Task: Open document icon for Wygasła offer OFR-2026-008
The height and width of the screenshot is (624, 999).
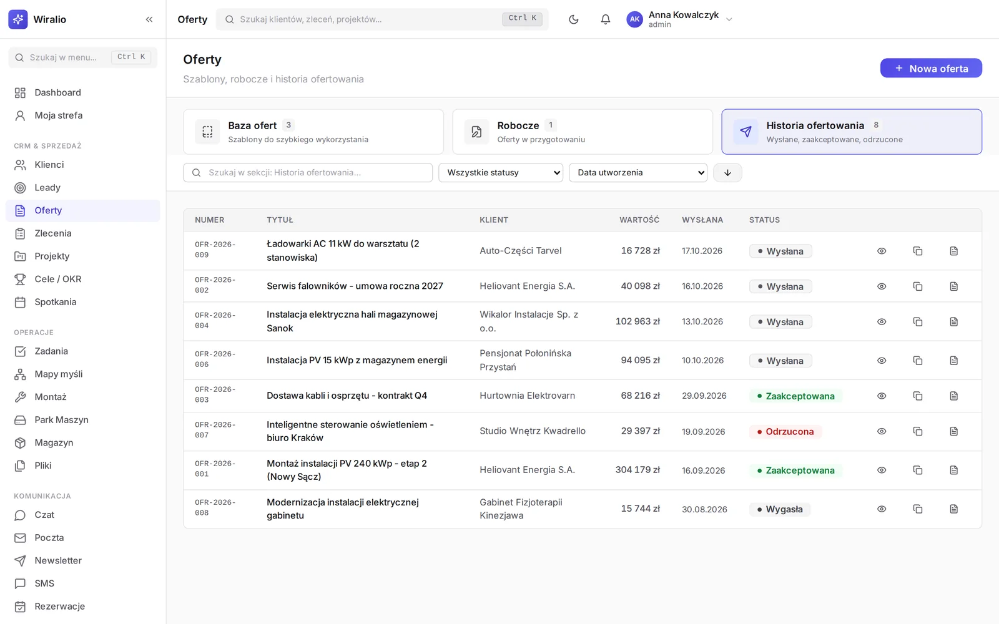Action: point(954,509)
